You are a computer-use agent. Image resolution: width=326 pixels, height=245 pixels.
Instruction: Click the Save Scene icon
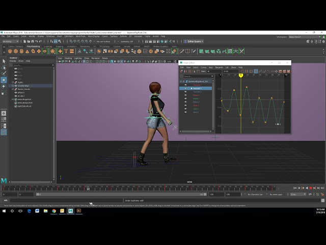click(33, 41)
